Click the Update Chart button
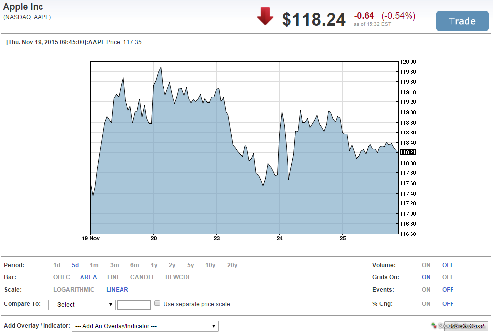The height and width of the screenshot is (335, 493). point(466,326)
